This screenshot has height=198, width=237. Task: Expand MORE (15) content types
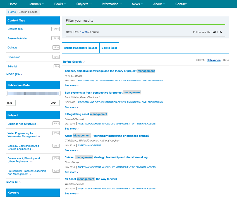[x=15, y=74]
